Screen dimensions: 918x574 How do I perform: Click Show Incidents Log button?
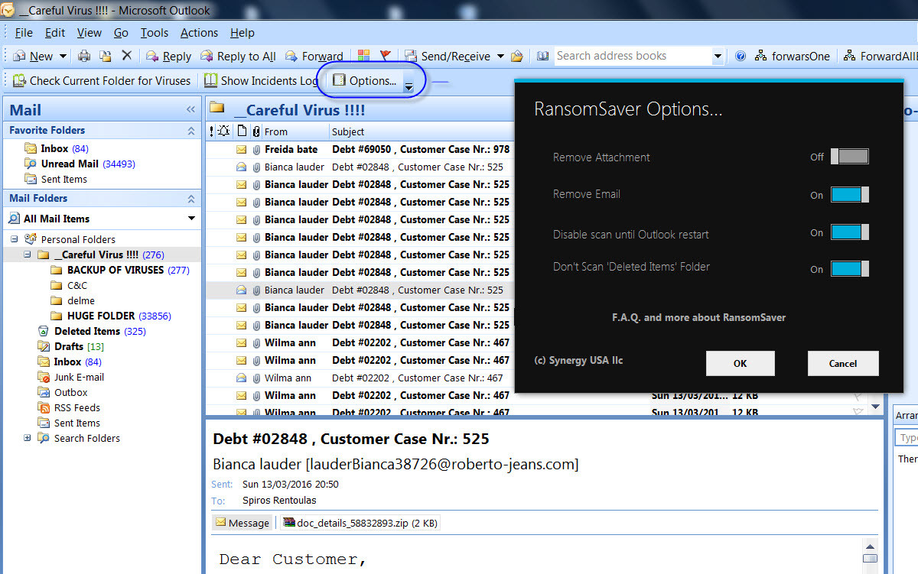click(261, 80)
